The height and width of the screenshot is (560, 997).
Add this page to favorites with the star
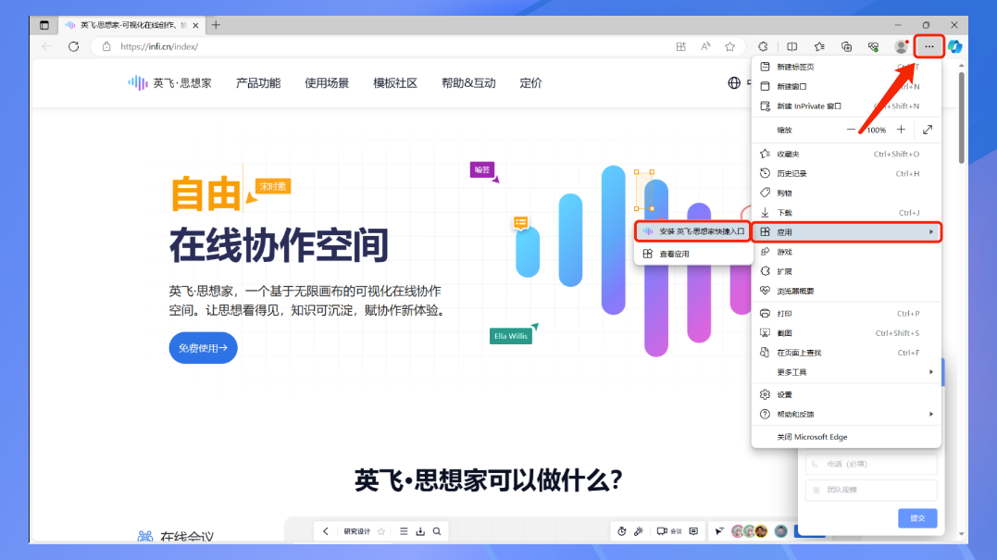click(x=730, y=46)
